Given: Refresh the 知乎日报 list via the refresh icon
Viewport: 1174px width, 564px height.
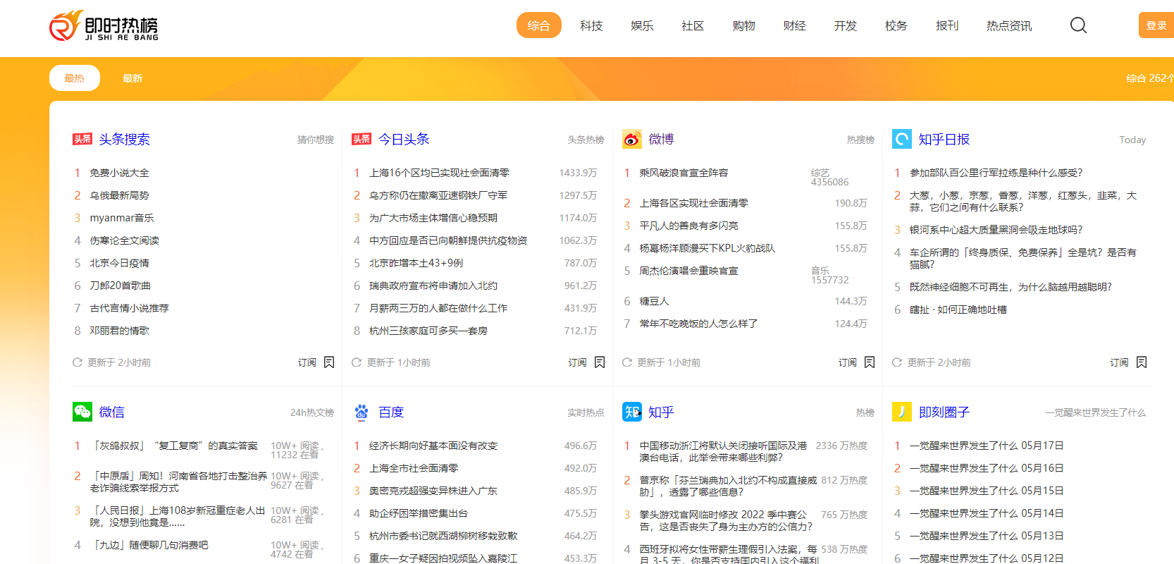Looking at the screenshot, I should click(897, 362).
